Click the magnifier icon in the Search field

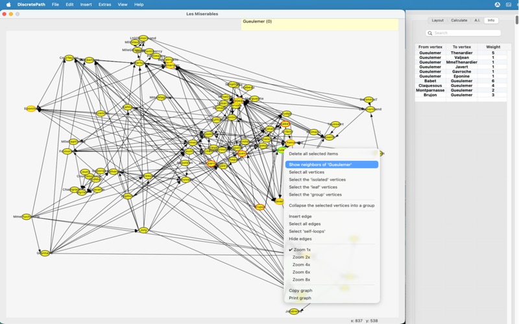pos(430,33)
